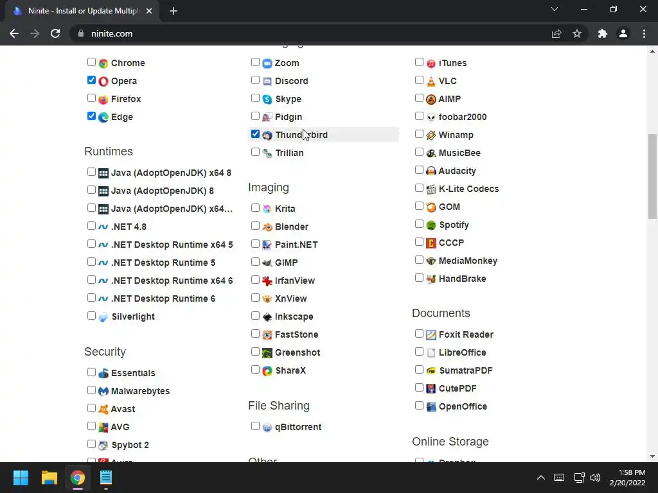This screenshot has width=658, height=493.
Task: Check the Spybot 2 checkbox
Action: pyautogui.click(x=91, y=444)
